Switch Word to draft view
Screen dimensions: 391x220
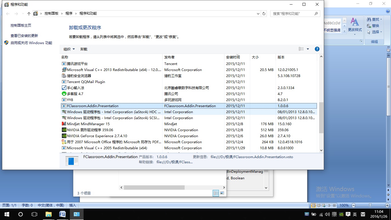(334, 205)
